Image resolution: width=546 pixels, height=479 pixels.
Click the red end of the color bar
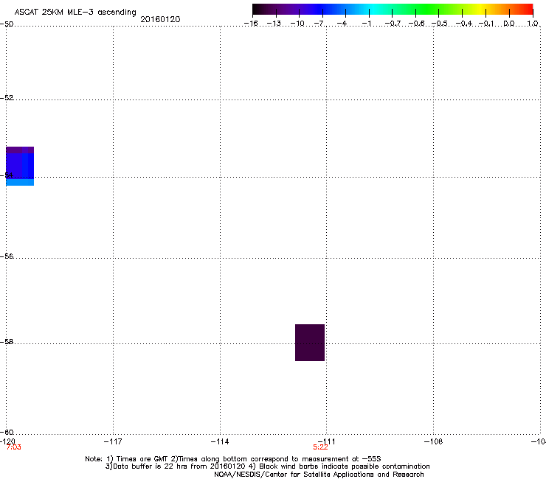[x=528, y=9]
